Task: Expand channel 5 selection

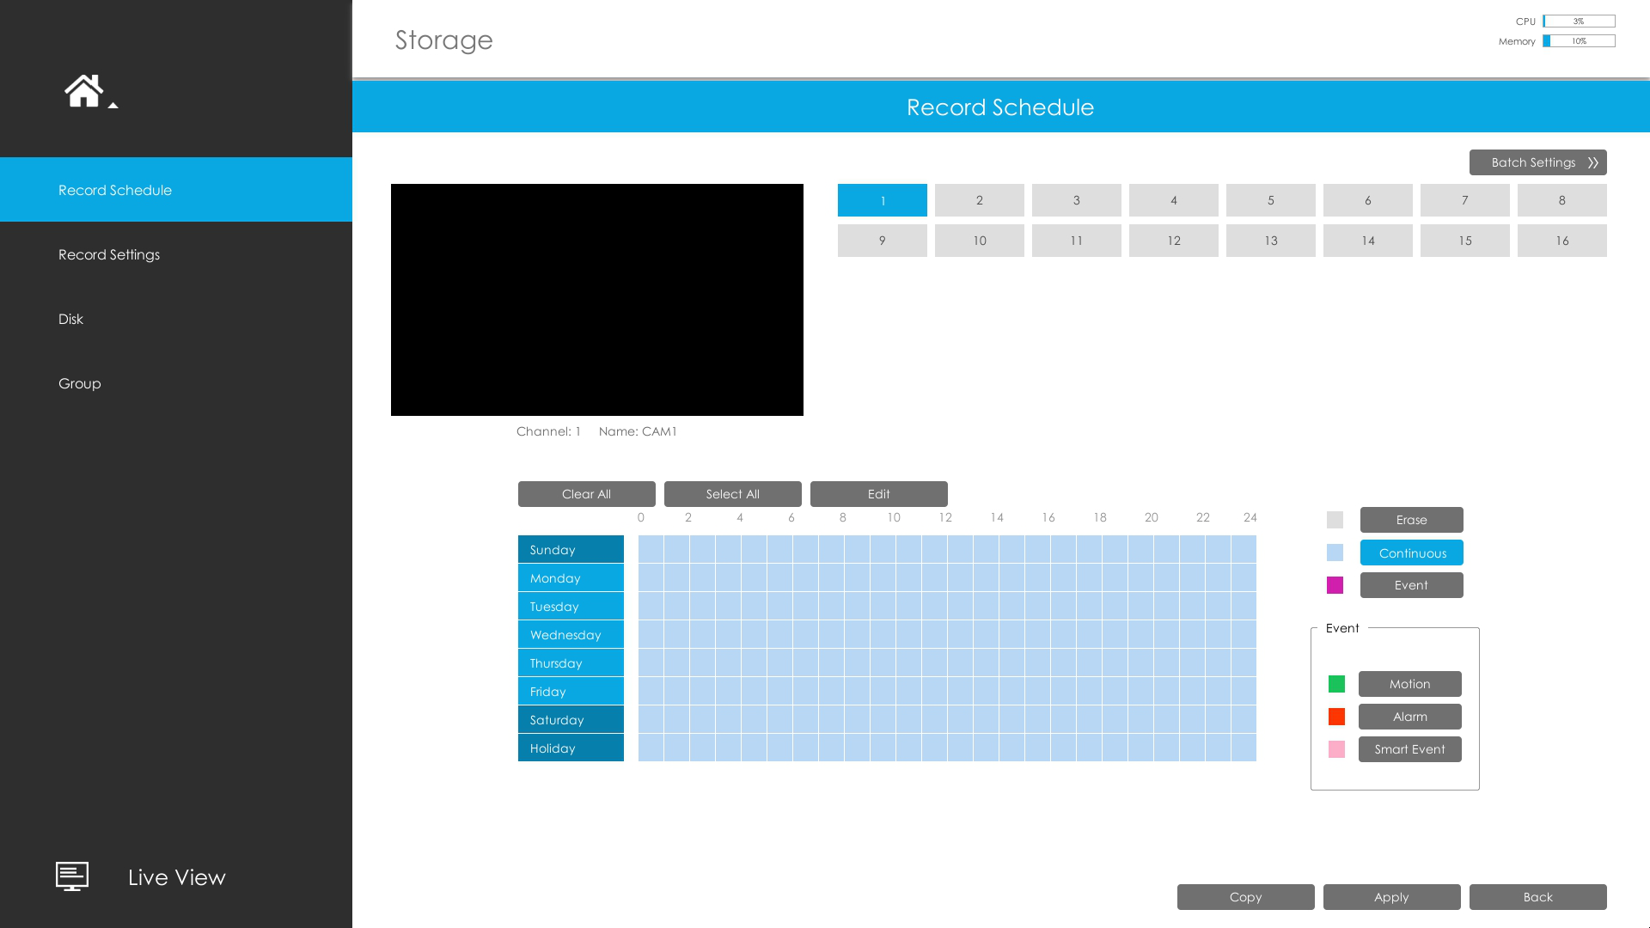Action: pos(1272,200)
